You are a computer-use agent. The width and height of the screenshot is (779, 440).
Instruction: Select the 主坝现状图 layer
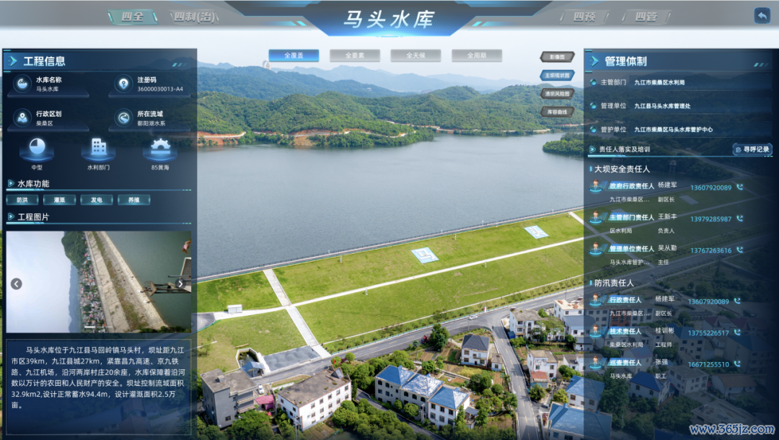tap(558, 76)
